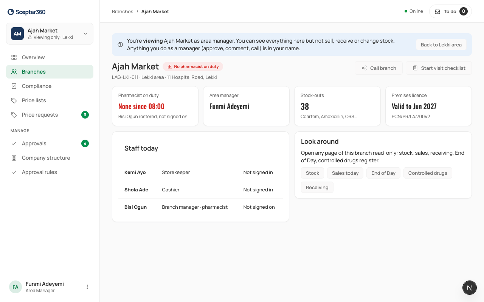484x302 pixels.
Task: Open Price lists in sidebar
Action: coord(50,100)
